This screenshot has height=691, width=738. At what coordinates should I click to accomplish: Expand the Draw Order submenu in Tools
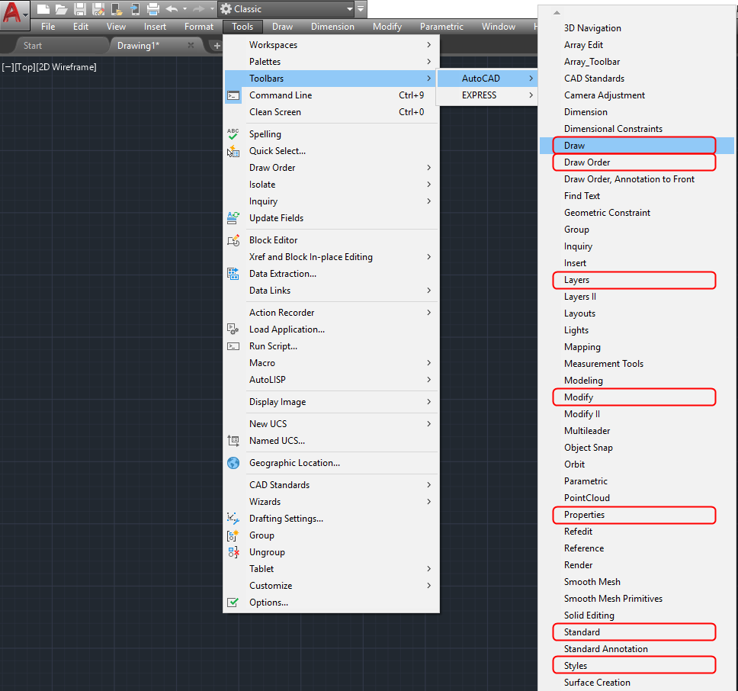coord(332,168)
